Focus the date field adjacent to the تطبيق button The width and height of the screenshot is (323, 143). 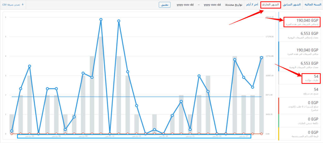coord(185,5)
